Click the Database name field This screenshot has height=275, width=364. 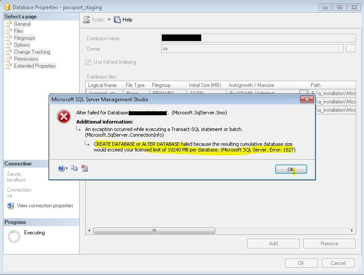[x=259, y=38]
